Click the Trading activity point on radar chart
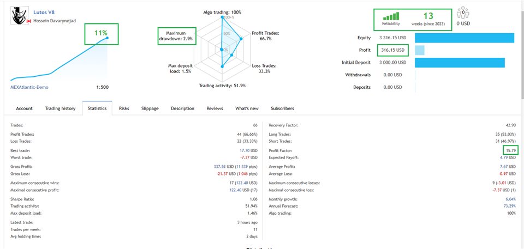Image resolution: width=524 pixels, height=249 pixels. [222, 67]
